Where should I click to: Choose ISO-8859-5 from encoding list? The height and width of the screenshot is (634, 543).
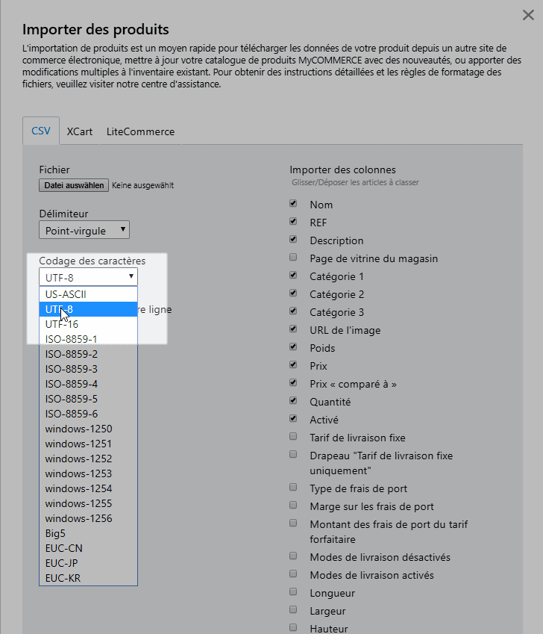(x=89, y=399)
